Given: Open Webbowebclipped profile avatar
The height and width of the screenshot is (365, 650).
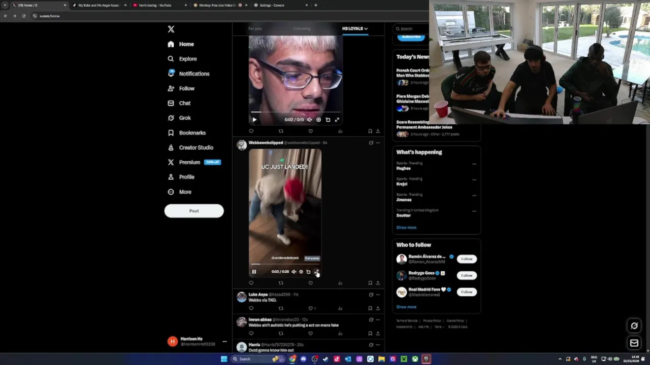Looking at the screenshot, I should click(x=242, y=145).
